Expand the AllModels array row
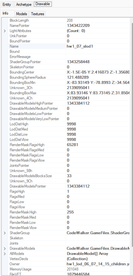Viewport: 133px width, 276px height. click(5, 254)
